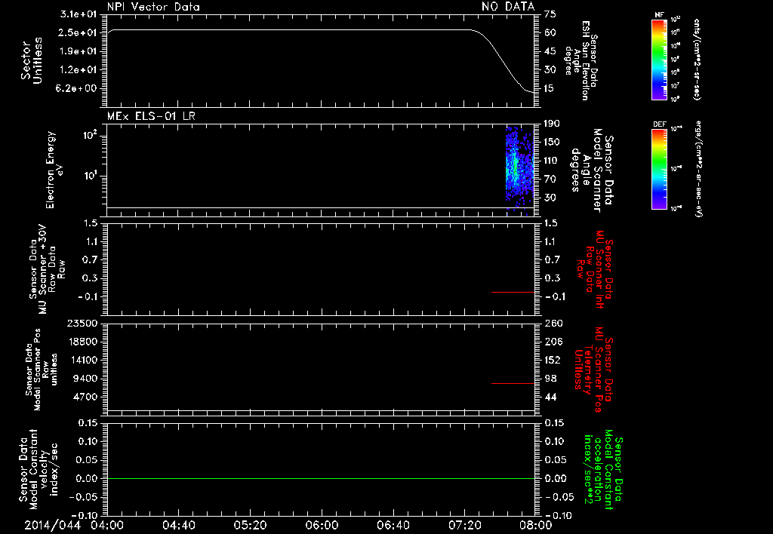Select the "Sector Unitless" axis label
The height and width of the screenshot is (534, 773).
click(x=32, y=60)
